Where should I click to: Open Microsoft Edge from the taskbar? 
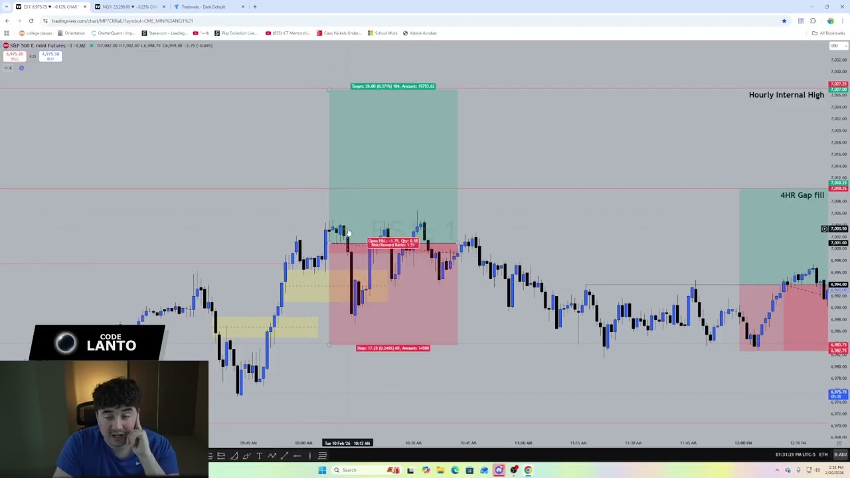455,470
